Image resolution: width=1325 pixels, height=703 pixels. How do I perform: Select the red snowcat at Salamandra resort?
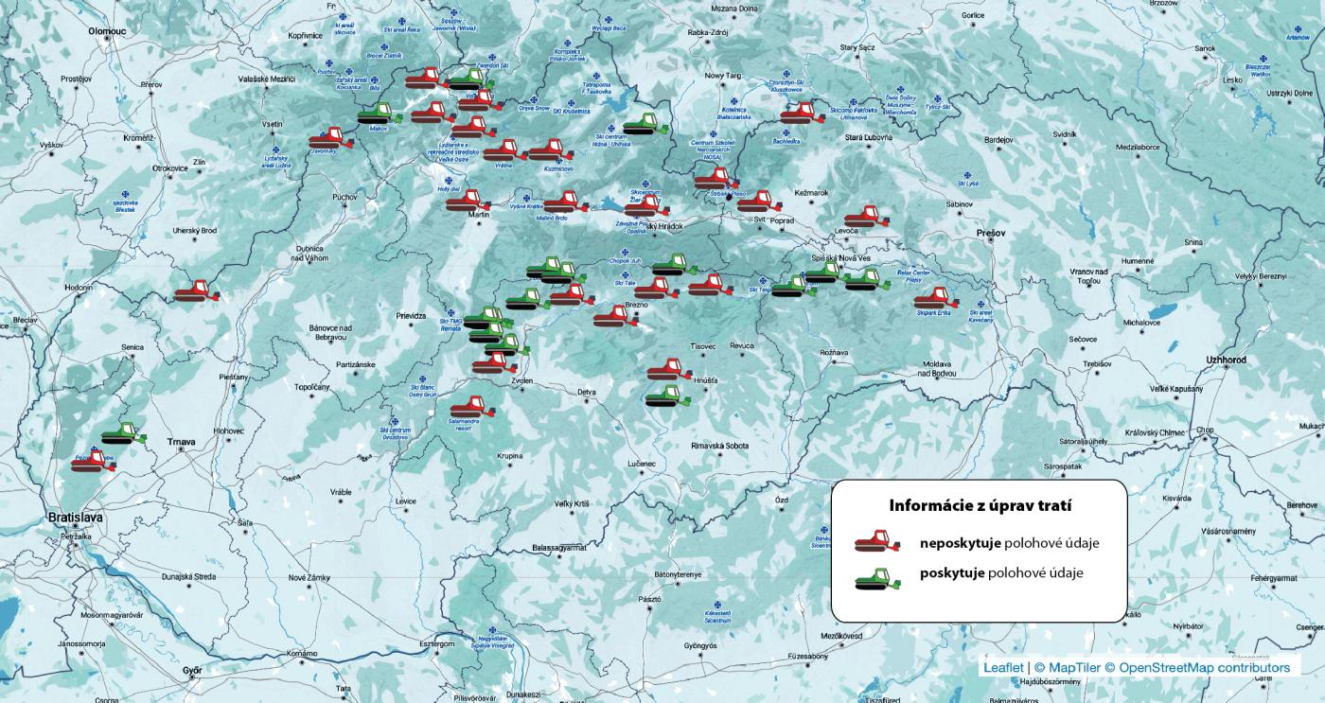tap(473, 408)
